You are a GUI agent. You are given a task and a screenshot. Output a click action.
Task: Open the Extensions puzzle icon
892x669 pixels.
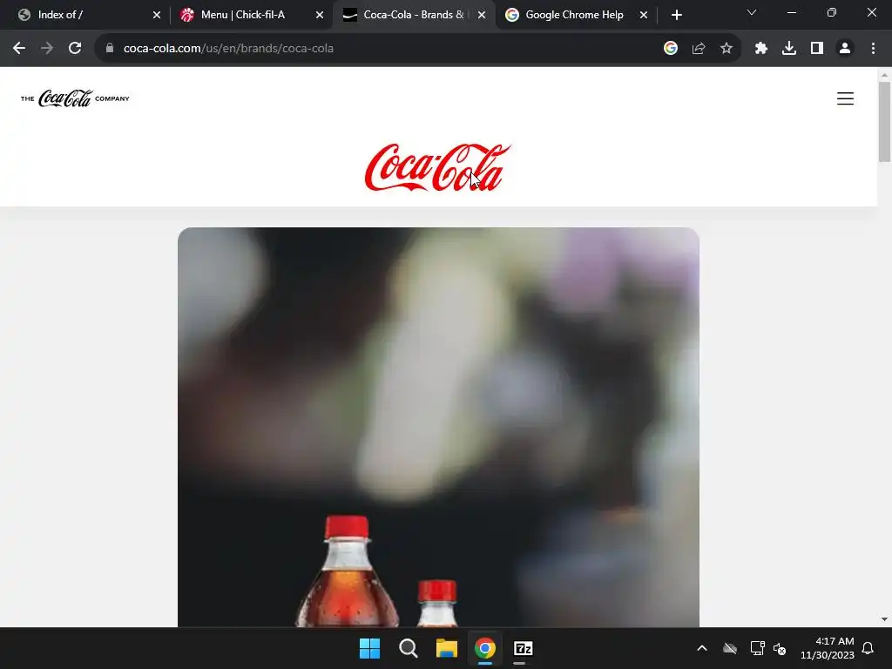coord(761,49)
